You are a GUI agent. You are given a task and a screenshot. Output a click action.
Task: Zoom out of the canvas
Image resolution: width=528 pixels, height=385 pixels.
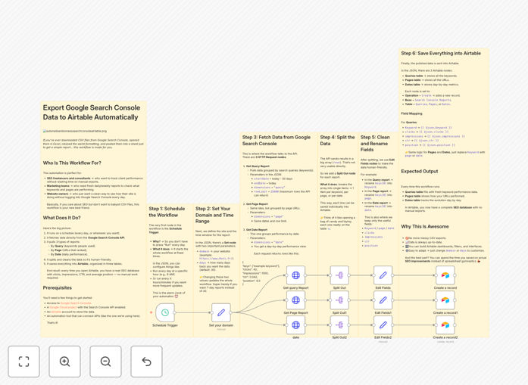click(105, 362)
